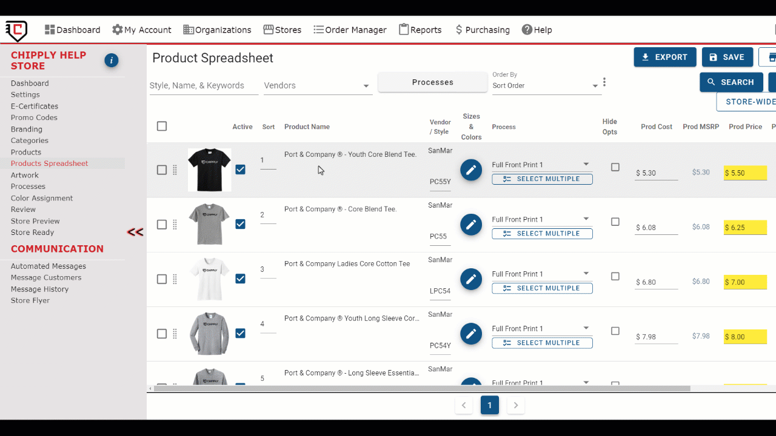Check Hide Opts for PC55Y row
The image size is (776, 436).
[615, 167]
